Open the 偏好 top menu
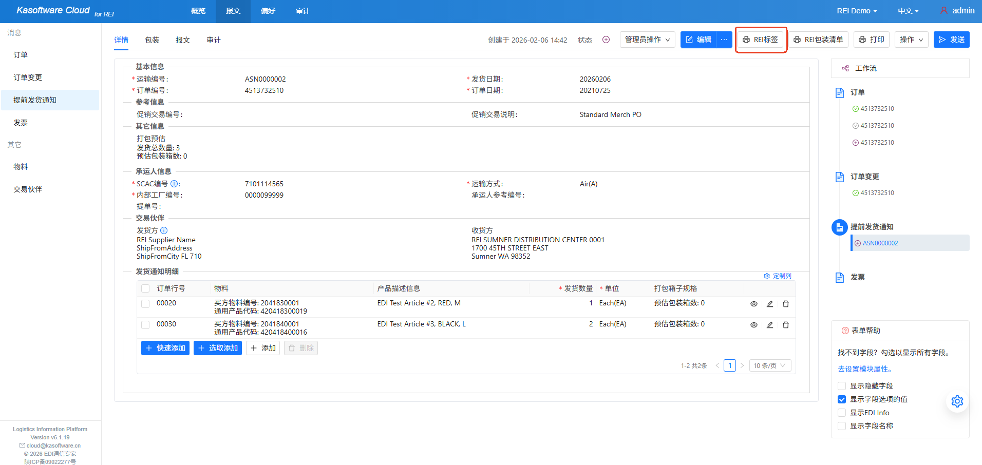Viewport: 982px width, 465px height. [268, 11]
